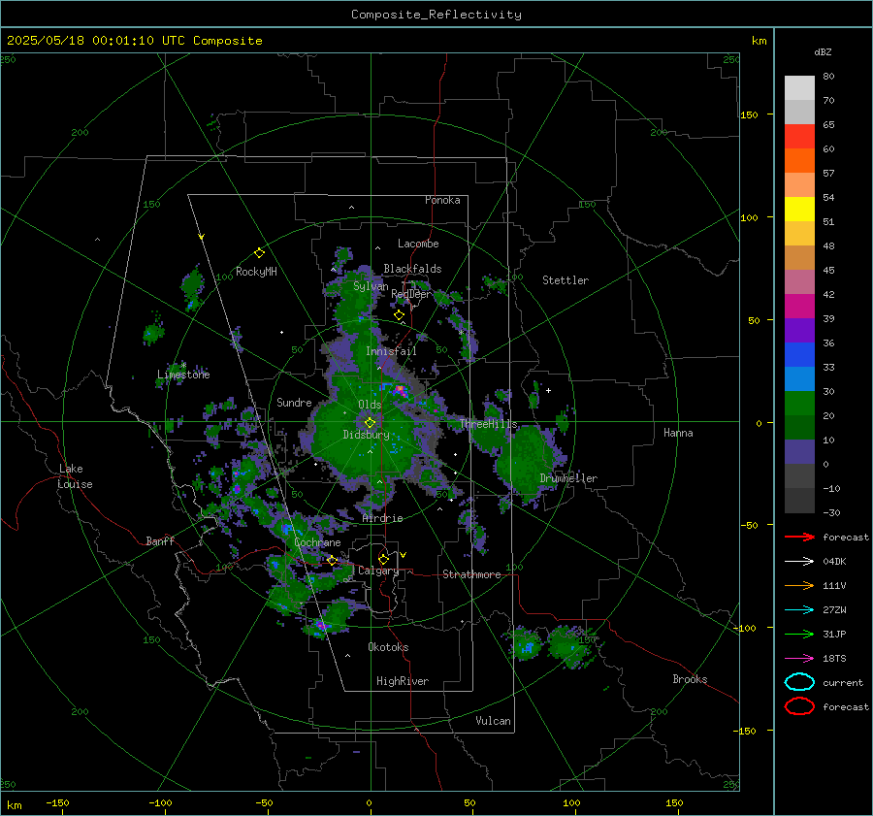This screenshot has width=873, height=816.
Task: Click yellow diamond at radar centre above Didsbury
Action: pos(370,422)
